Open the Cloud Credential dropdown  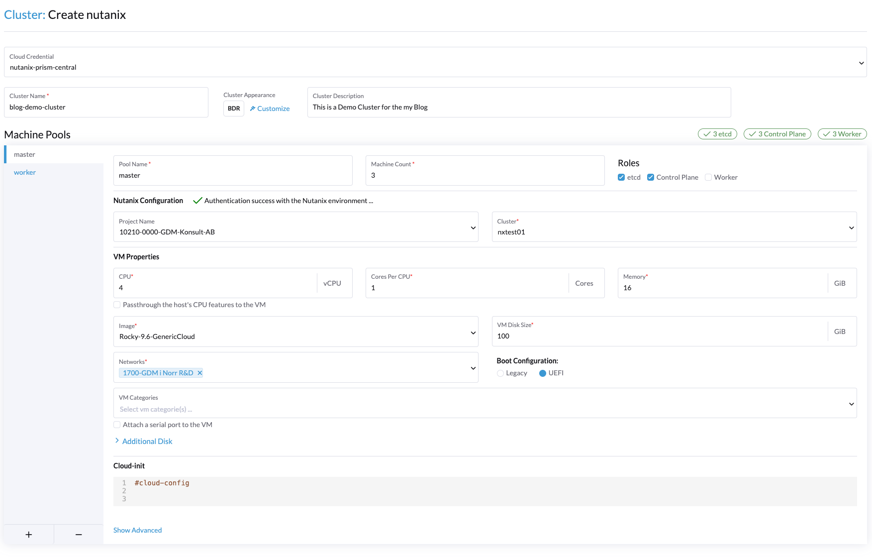(435, 62)
